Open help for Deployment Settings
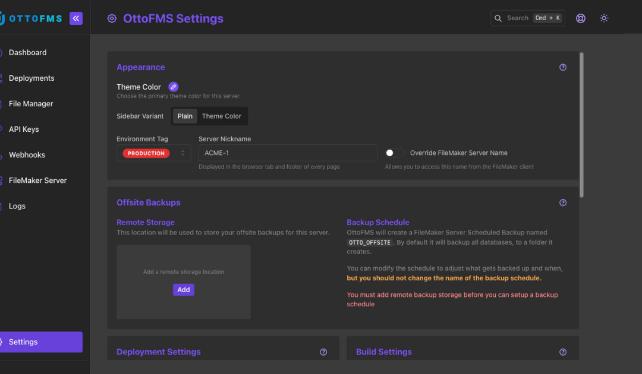642x374 pixels. tap(323, 352)
